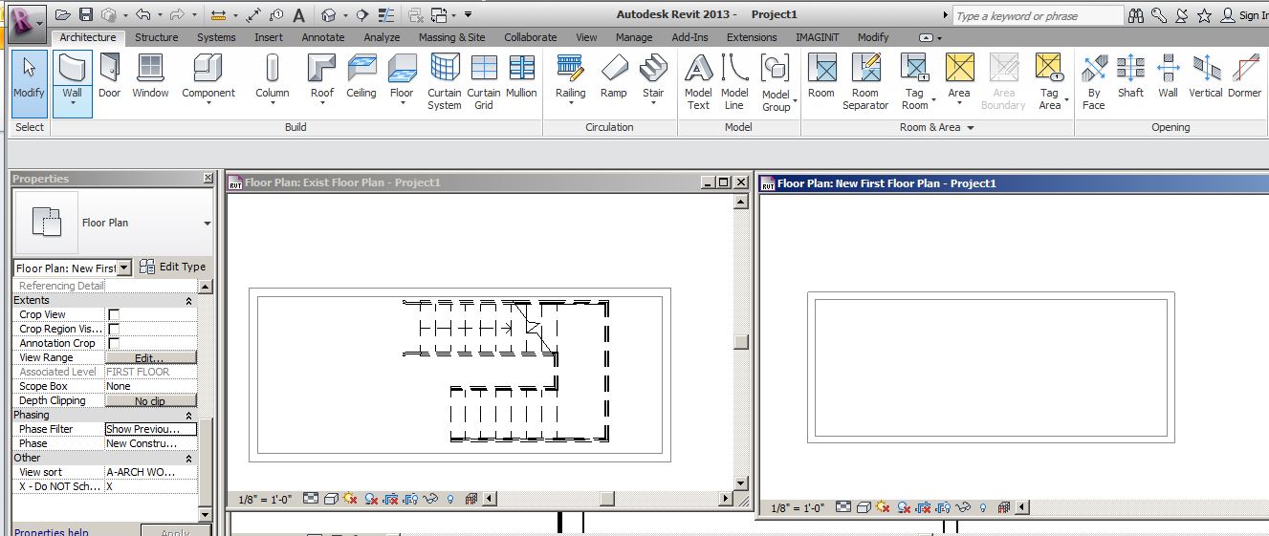This screenshot has width=1269, height=536.
Task: Toggle reveal hidden elements lightbulb in Exist Floor Plan
Action: [449, 499]
